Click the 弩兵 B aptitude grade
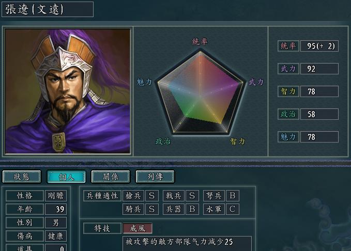This screenshot has height=251, width=351. 232,196
